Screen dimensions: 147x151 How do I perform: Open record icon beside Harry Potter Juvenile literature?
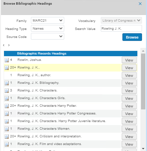tap(7, 121)
